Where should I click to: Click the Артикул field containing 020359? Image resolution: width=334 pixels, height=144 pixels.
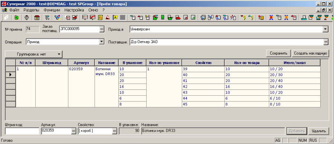click(56, 131)
